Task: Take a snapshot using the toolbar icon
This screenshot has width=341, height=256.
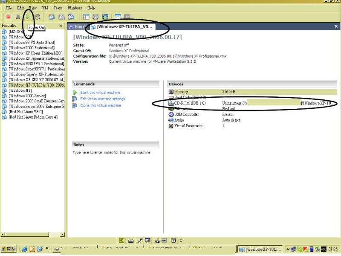Action: [52, 17]
